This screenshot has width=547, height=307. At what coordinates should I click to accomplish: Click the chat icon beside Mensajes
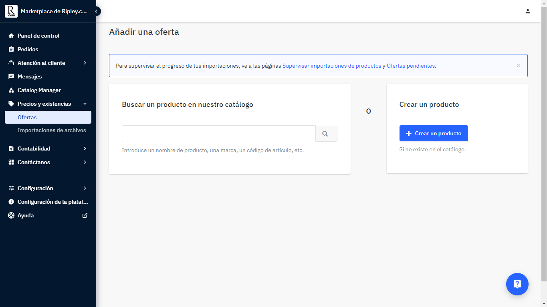tap(11, 76)
